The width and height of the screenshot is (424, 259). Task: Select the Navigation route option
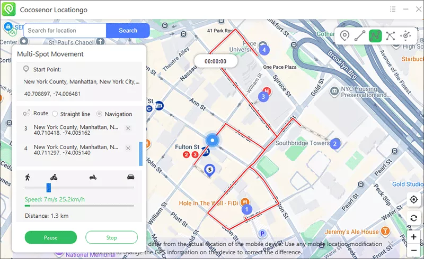point(99,114)
